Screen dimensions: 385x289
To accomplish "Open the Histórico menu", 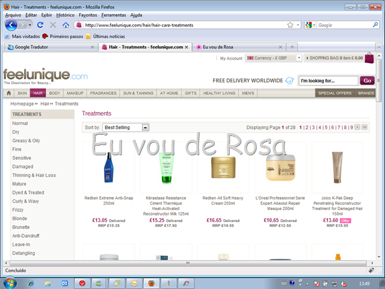I will tap(66, 15).
